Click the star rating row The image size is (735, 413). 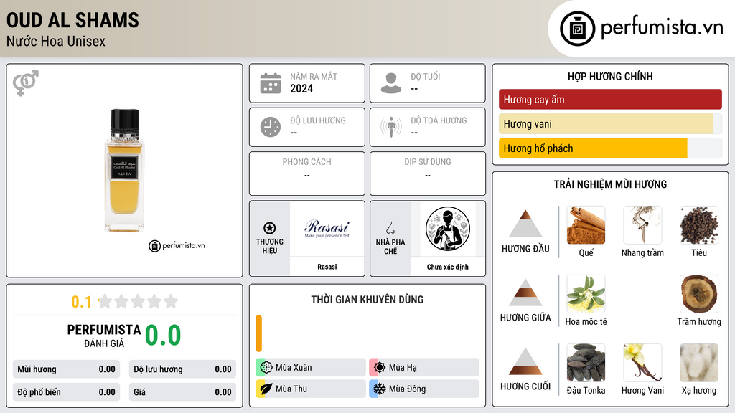(x=139, y=301)
